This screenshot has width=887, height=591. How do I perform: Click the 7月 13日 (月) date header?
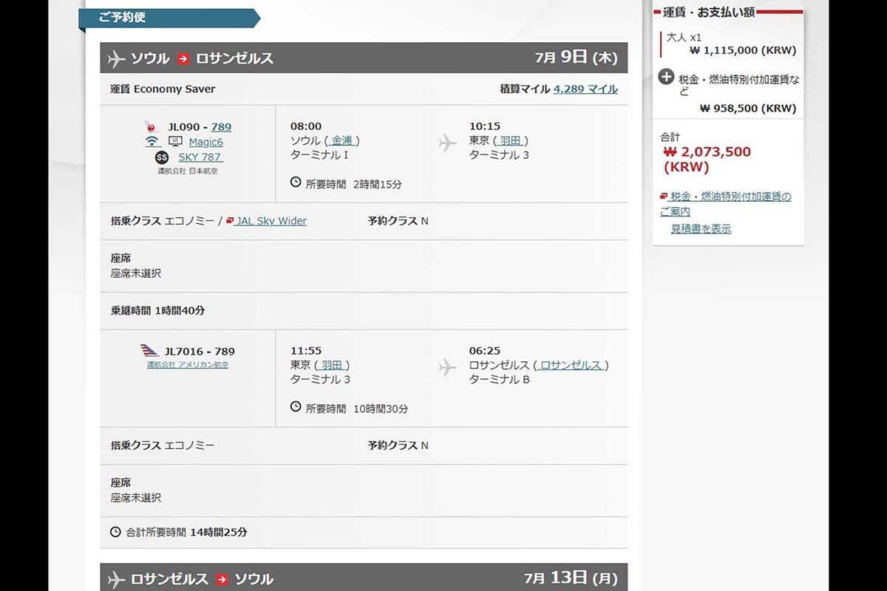click(x=571, y=578)
